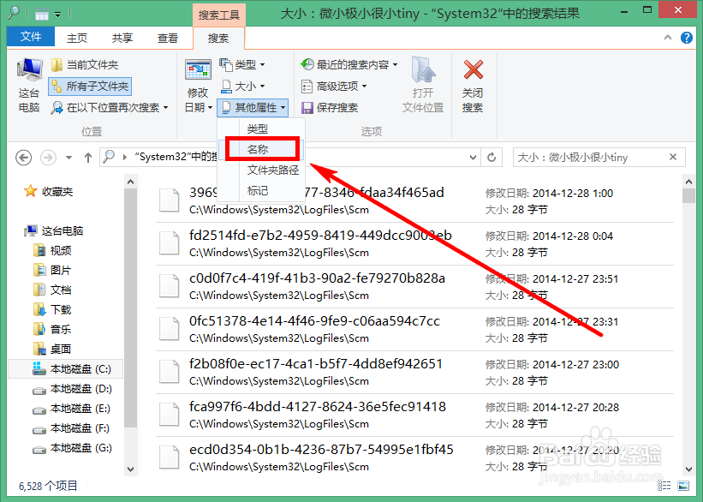
Task: Select file f2b08f0e-ec17-4ca1-b5f7-4dd8ef942651
Action: point(414,373)
